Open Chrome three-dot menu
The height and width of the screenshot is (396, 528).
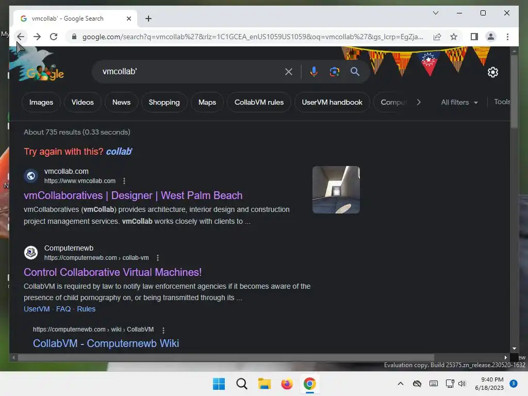pyautogui.click(x=507, y=37)
